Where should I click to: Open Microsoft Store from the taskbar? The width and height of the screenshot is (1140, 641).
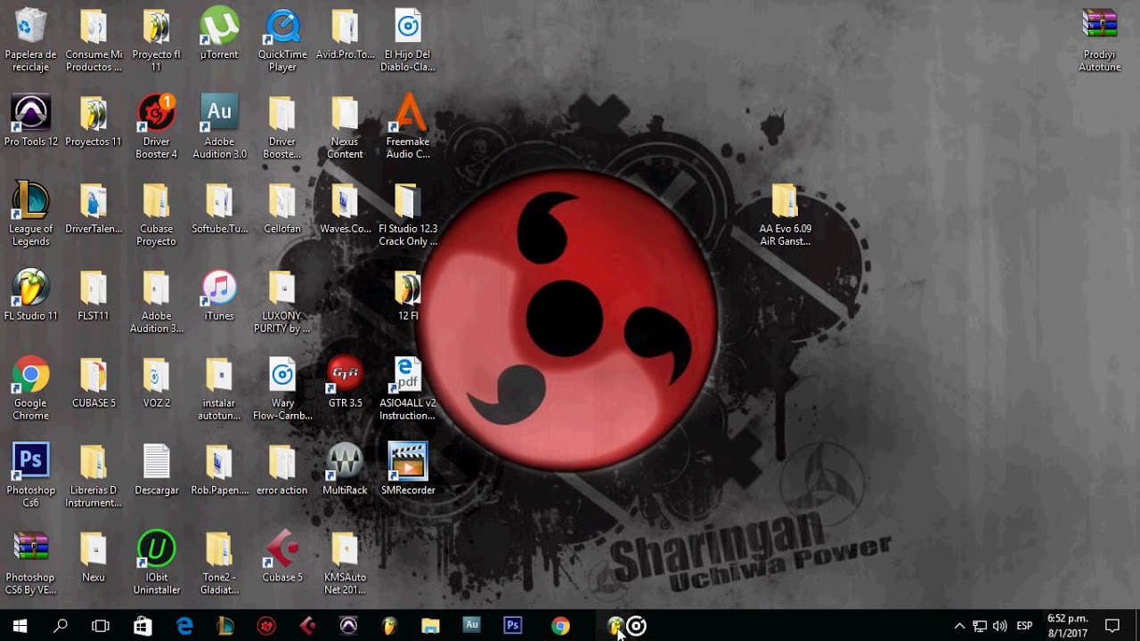coord(142,626)
